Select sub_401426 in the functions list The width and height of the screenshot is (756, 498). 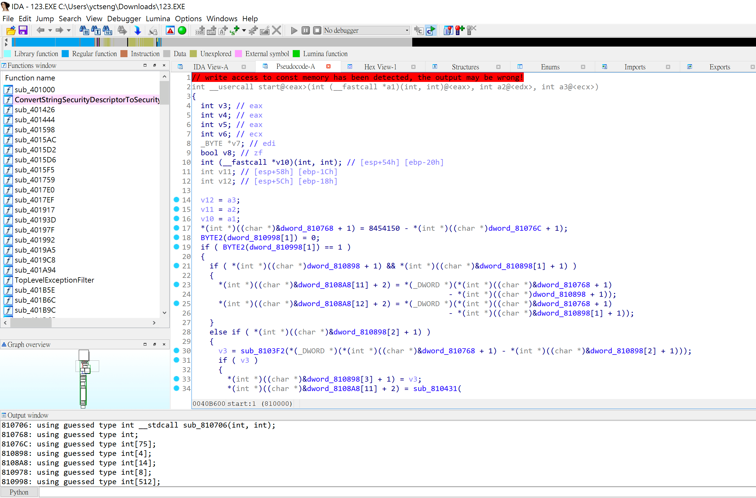(x=35, y=110)
